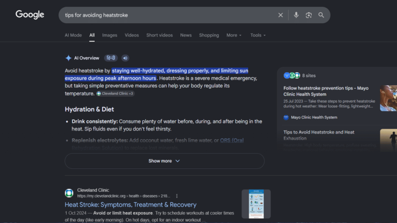Open the News tab
This screenshot has height=223, width=397.
point(186,35)
